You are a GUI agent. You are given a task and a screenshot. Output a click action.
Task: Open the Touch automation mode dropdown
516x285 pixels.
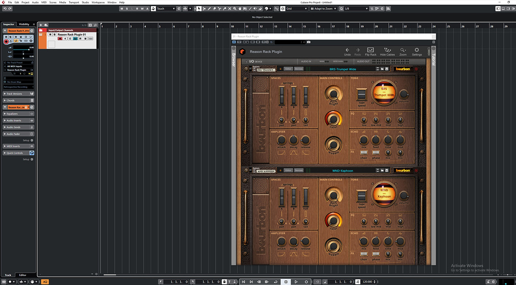(x=166, y=9)
